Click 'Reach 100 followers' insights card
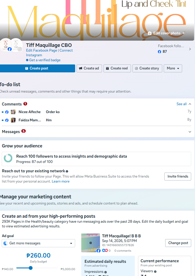Image resolution: width=195 pixels, height=276 pixels. click(x=96, y=159)
